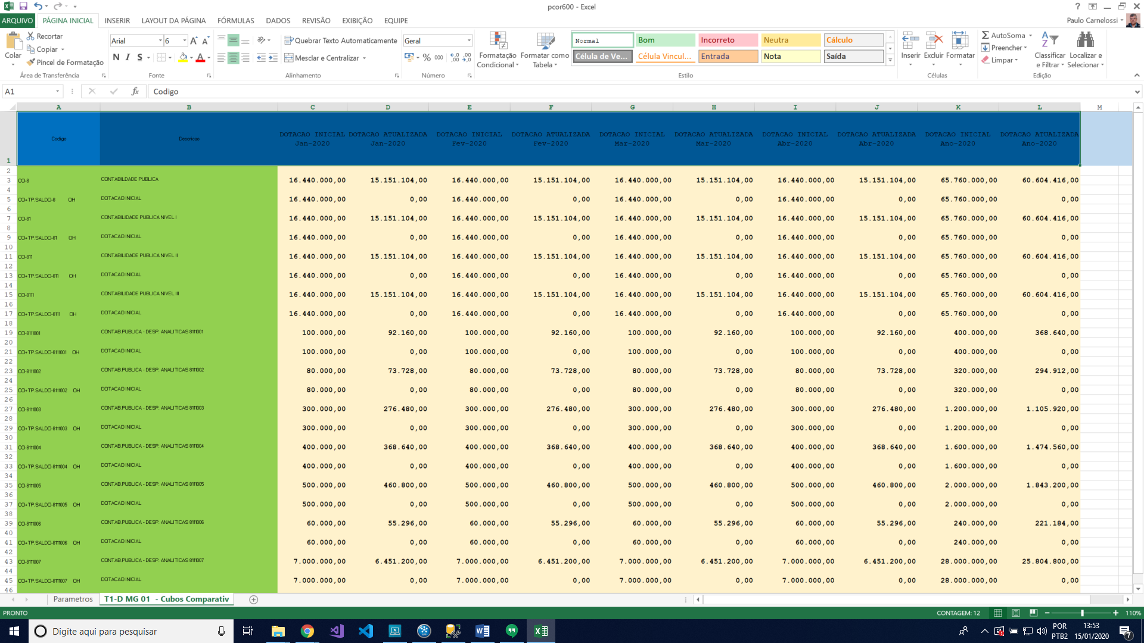Screen dimensions: 1144x643
Task: Click the percent style icon
Action: click(x=427, y=58)
